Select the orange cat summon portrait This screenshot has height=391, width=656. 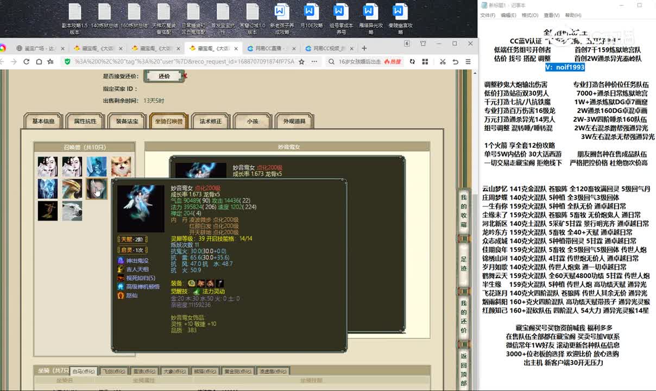pyautogui.click(x=121, y=167)
